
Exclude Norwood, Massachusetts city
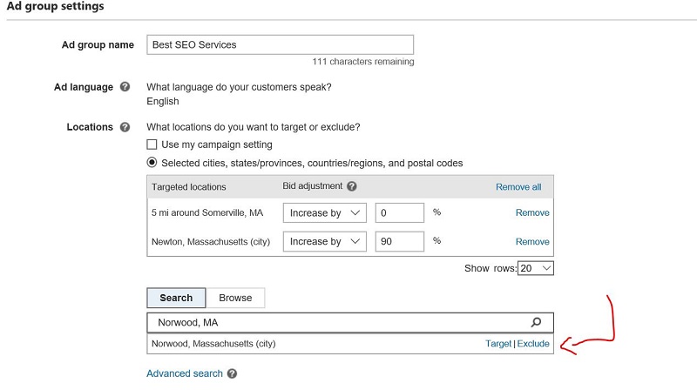tap(533, 343)
